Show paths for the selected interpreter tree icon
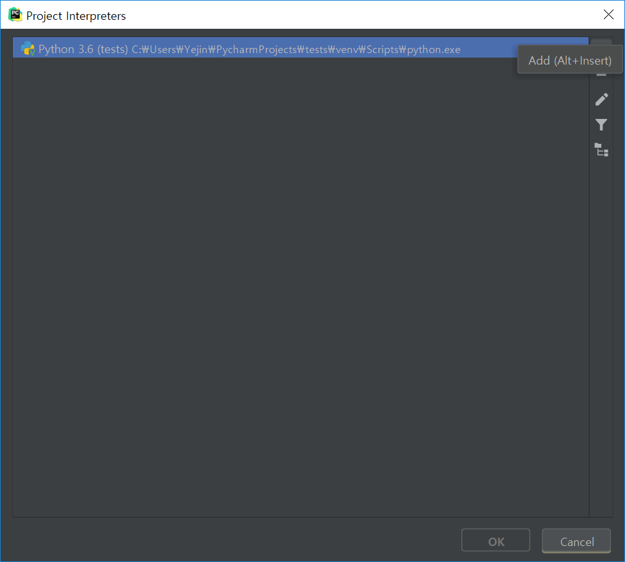Image resolution: width=625 pixels, height=562 pixels. tap(601, 150)
